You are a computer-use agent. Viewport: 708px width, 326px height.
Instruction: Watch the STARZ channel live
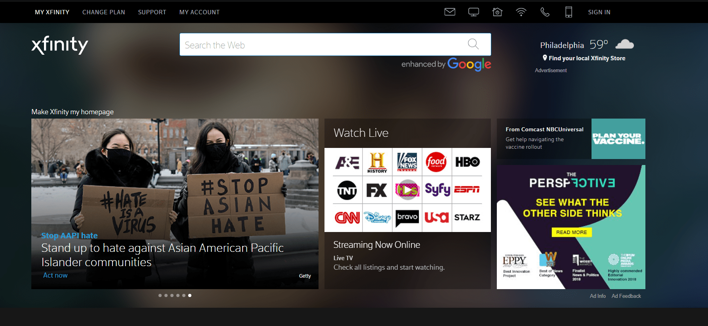[467, 217]
